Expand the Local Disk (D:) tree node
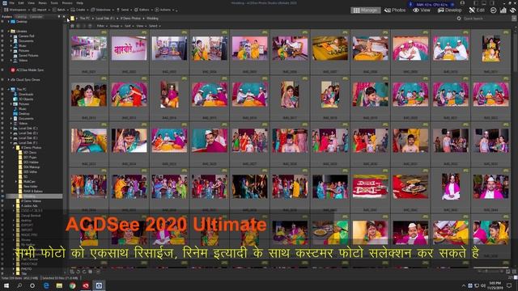Viewport: 518px width, 291px height. (11, 133)
